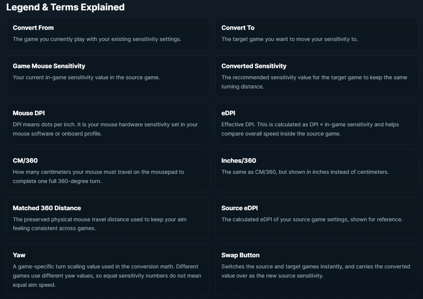Click the eDPI term heading
Viewport: 423px width, 299px height.
[x=228, y=113]
